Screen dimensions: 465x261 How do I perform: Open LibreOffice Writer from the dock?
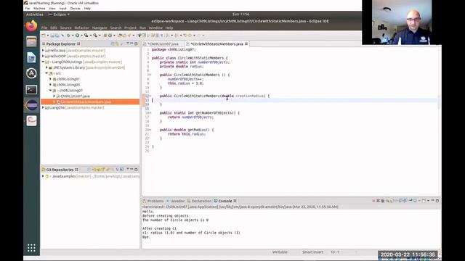tap(31, 58)
